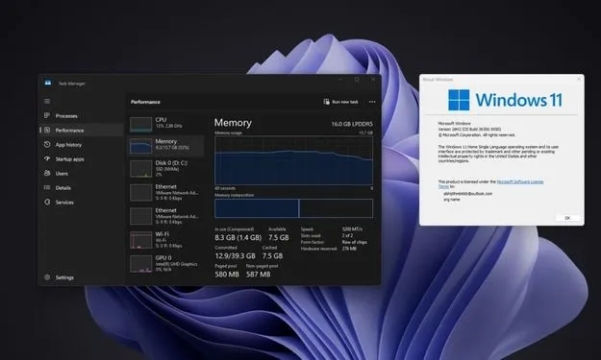The height and width of the screenshot is (360, 601).
Task: Click the Form factor value "Row of chips"
Action: pos(355,242)
